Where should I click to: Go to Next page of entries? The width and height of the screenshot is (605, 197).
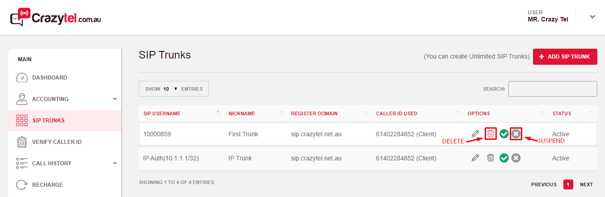(586, 184)
